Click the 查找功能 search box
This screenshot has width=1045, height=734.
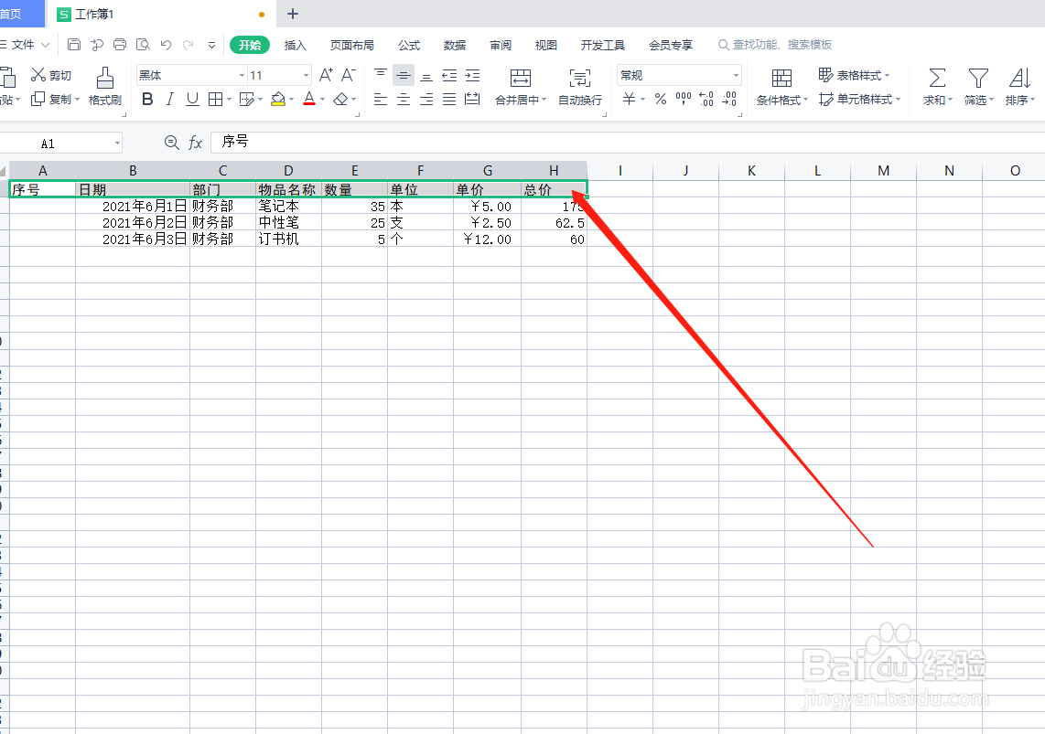(775, 45)
